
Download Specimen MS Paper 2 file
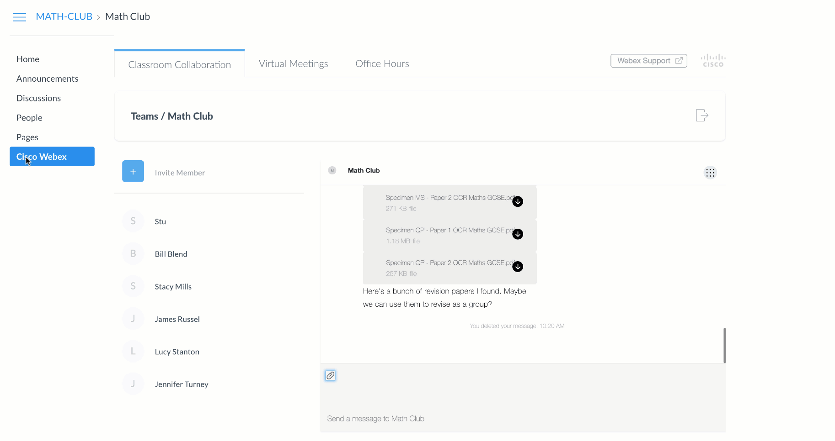coord(518,201)
